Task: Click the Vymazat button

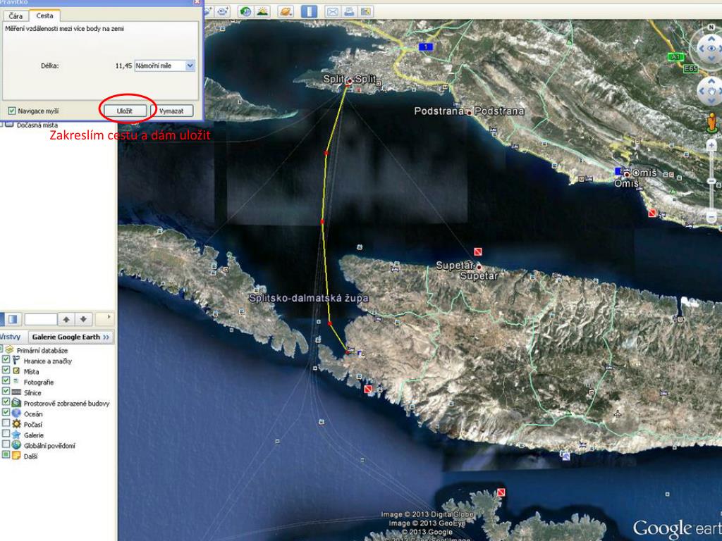Action: 171,111
